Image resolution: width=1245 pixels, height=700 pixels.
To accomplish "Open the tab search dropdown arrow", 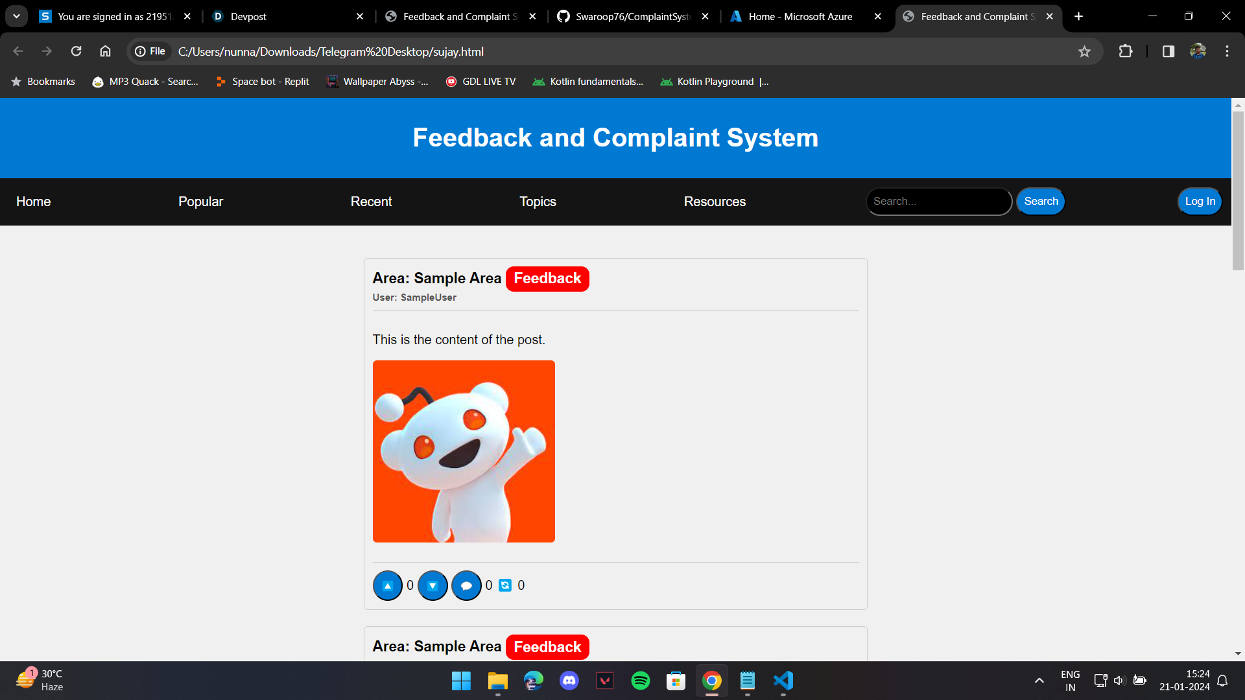I will pyautogui.click(x=16, y=16).
